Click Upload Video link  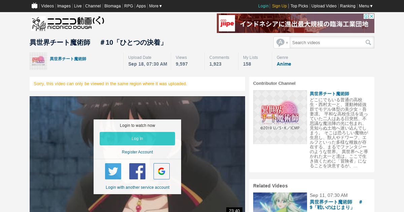[324, 6]
